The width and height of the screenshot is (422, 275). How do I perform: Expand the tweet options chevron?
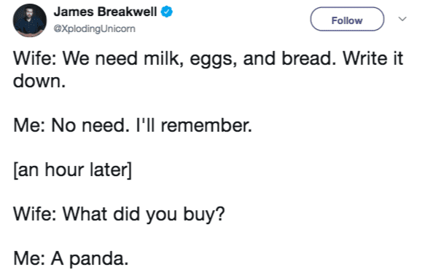(402, 19)
